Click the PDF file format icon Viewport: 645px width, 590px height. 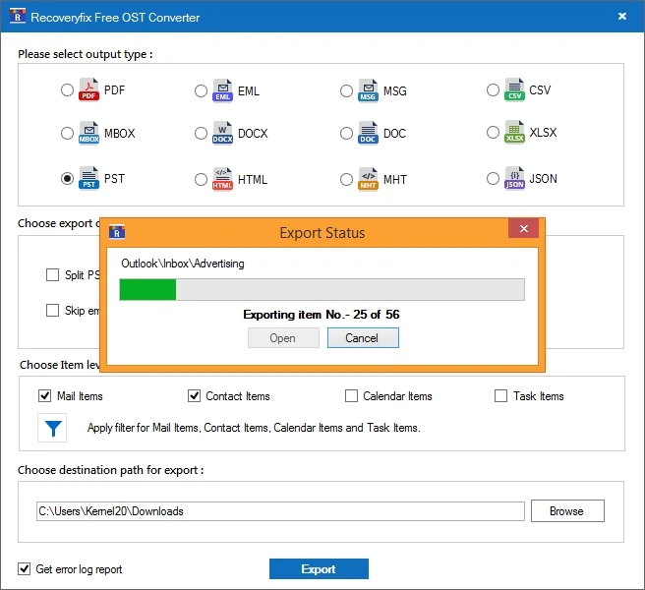click(x=88, y=89)
